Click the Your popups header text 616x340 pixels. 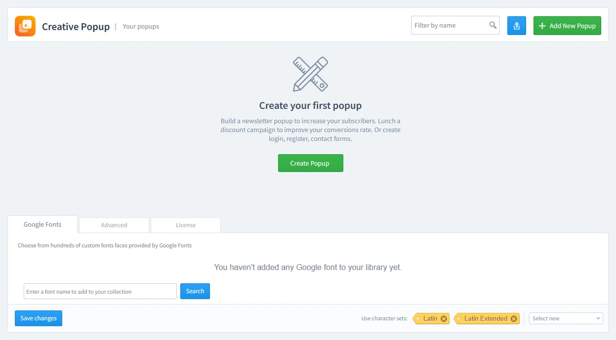pos(141,26)
